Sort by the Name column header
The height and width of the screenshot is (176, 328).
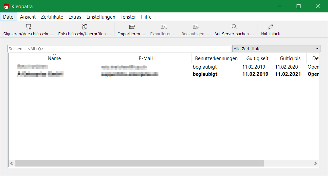tap(54, 58)
